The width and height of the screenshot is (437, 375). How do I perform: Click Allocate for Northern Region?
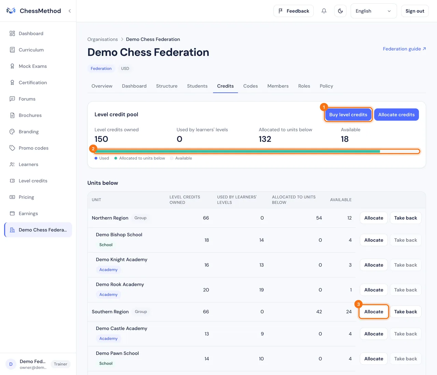pyautogui.click(x=374, y=218)
